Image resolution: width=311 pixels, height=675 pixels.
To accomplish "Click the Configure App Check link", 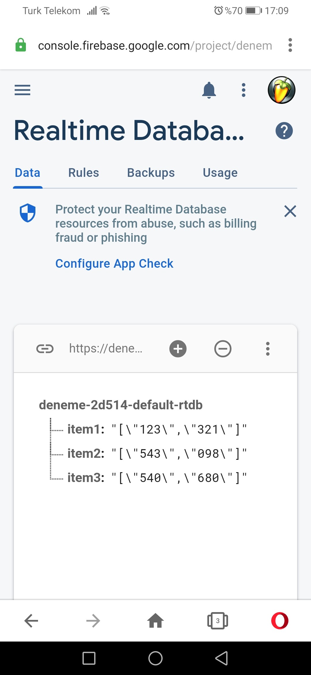I will pyautogui.click(x=114, y=264).
